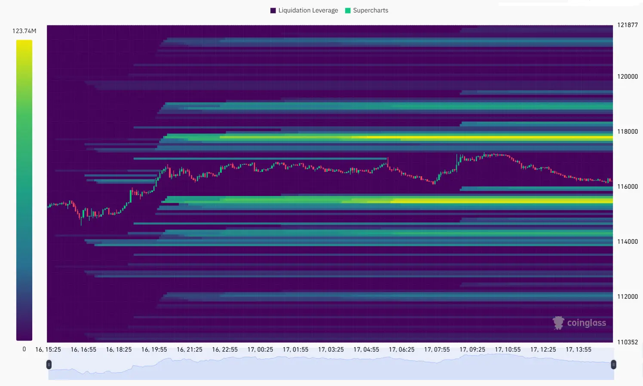643x386 pixels.
Task: Select the 16, 15:25 time axis label
Action: coord(48,349)
